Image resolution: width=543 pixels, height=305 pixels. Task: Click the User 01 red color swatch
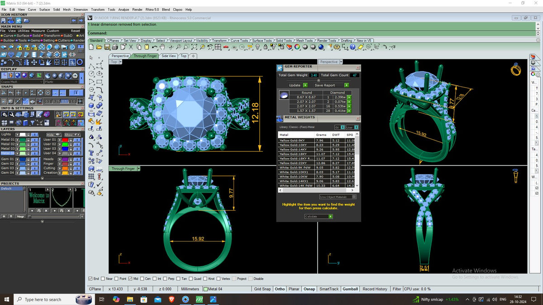pos(66,140)
